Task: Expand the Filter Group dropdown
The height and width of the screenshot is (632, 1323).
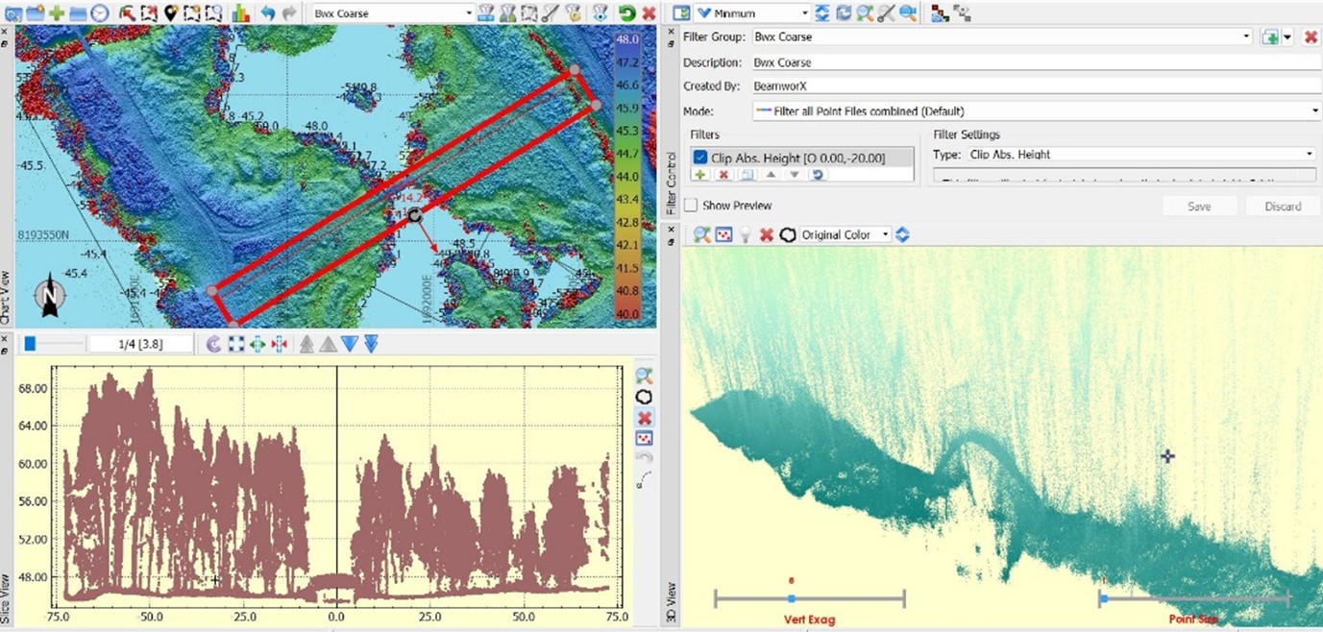Action: pos(1247,36)
